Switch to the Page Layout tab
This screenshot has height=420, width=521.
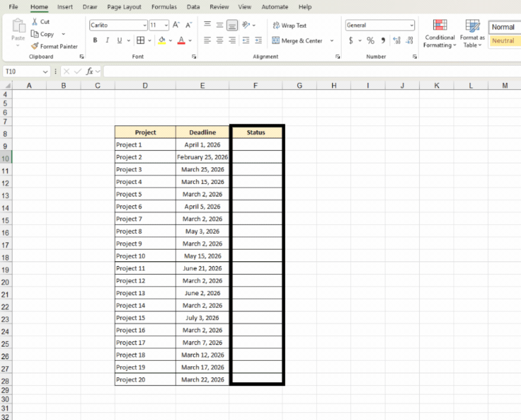[x=124, y=7]
